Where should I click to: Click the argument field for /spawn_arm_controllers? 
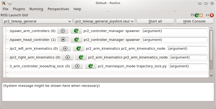pos(174,31)
